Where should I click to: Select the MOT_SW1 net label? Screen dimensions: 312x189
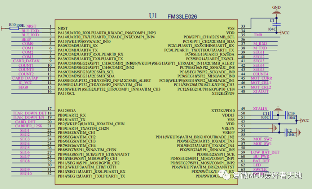(263, 144)
